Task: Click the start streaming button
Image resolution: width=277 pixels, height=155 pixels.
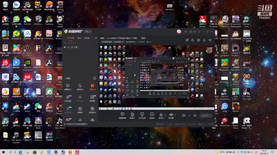Action: pyautogui.click(x=206, y=115)
